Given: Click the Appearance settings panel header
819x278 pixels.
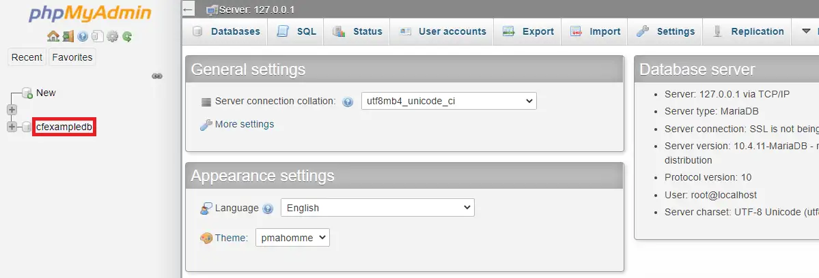Looking at the screenshot, I should [405, 176].
